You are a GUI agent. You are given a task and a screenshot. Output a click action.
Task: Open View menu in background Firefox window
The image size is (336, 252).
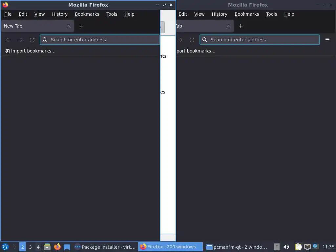[199, 14]
